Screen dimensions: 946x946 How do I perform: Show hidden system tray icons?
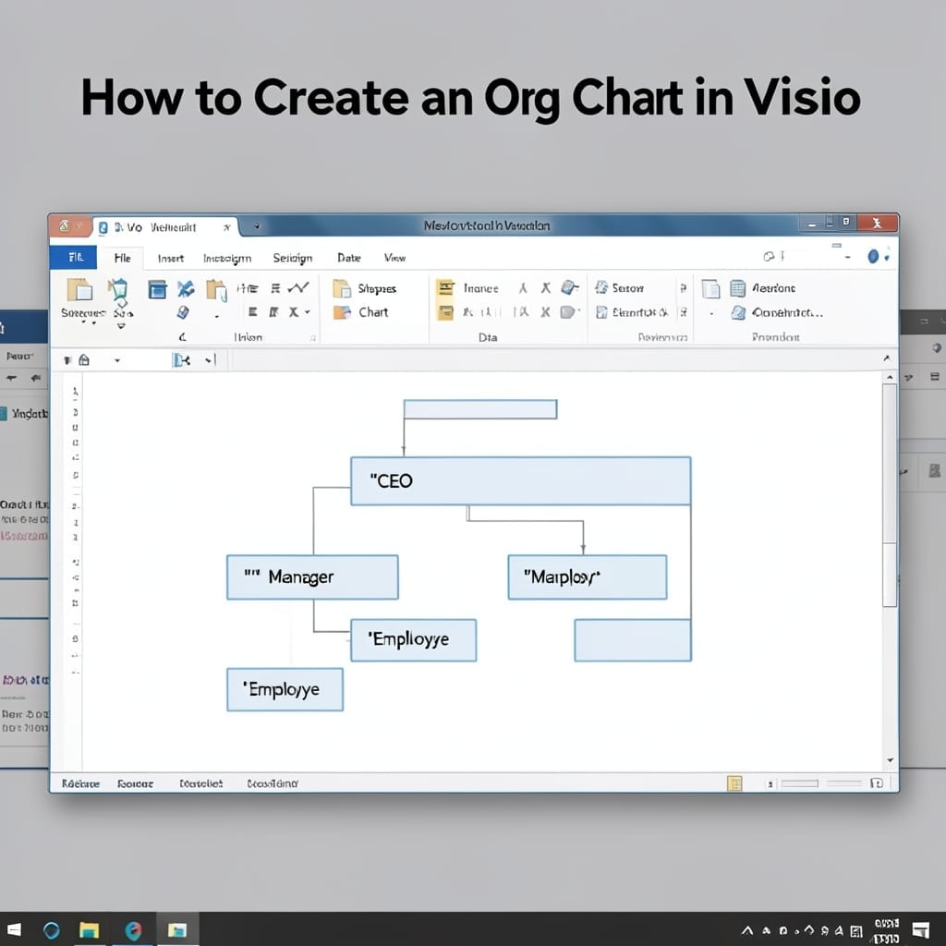[x=746, y=930]
